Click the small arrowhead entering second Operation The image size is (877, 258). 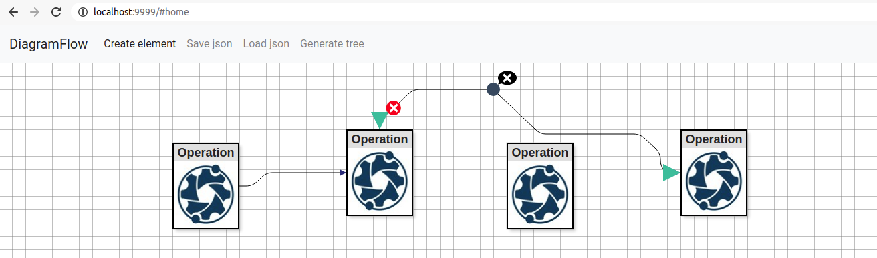point(342,173)
